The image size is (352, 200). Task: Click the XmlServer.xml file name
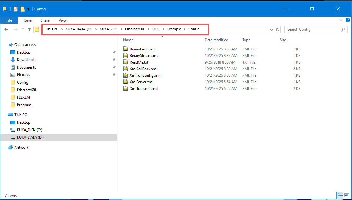141,82
